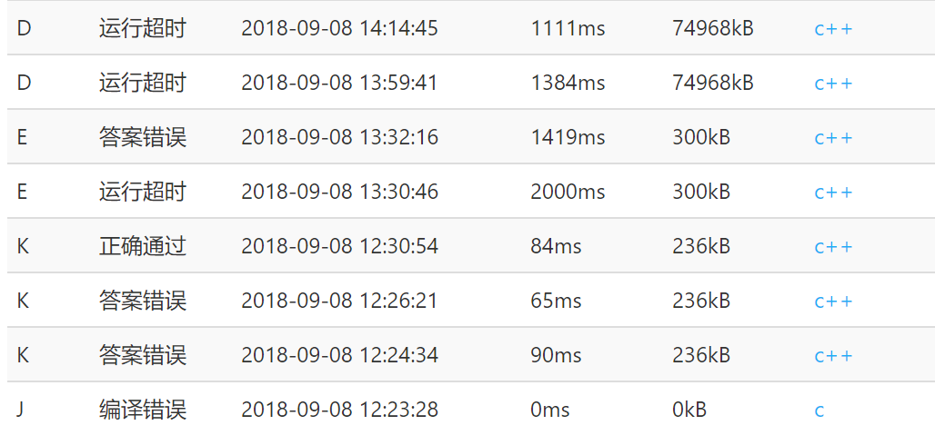Open c++ source of the 1419ms submission
This screenshot has height=445, width=935.
coord(833,138)
